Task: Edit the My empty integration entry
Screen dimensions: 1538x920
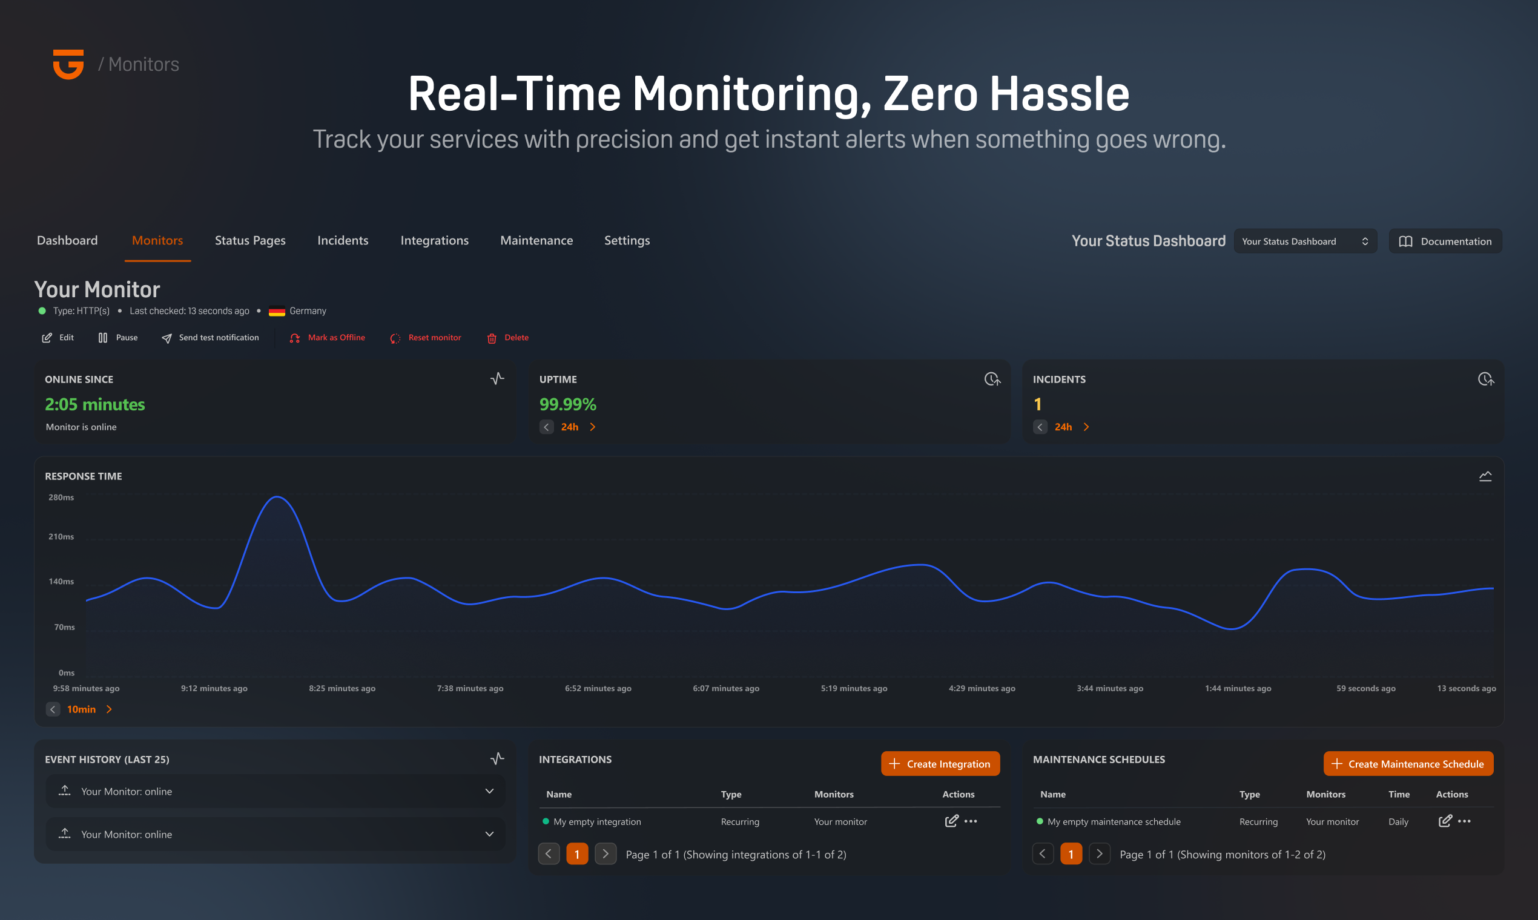Action: 951,821
